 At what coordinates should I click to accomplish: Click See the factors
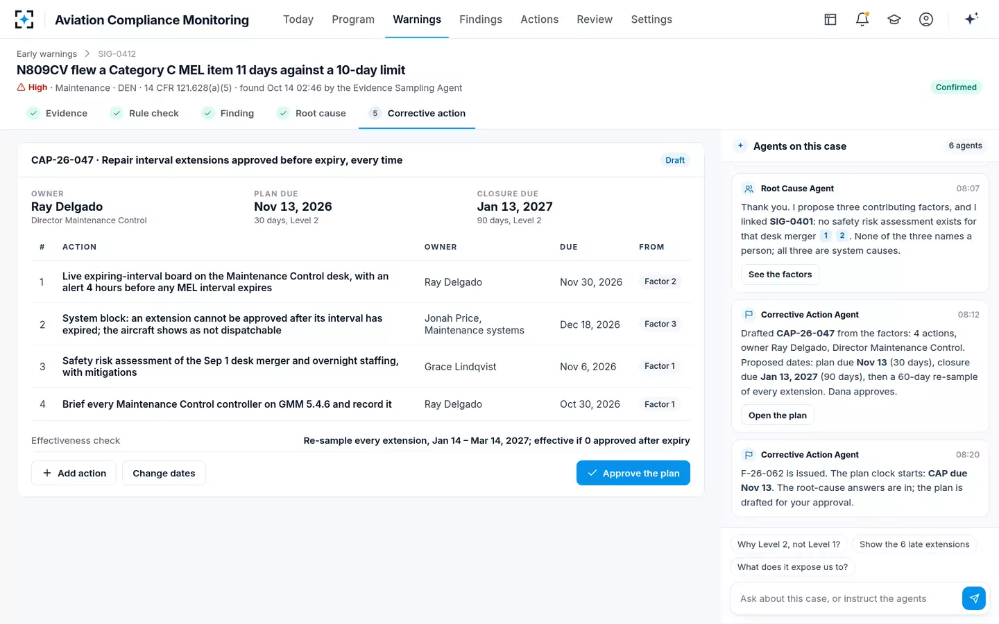(x=780, y=275)
